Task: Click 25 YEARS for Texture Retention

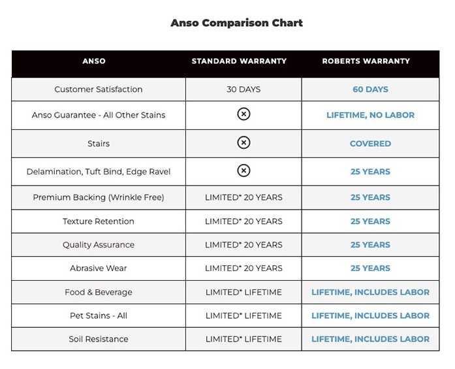Action: tap(370, 221)
